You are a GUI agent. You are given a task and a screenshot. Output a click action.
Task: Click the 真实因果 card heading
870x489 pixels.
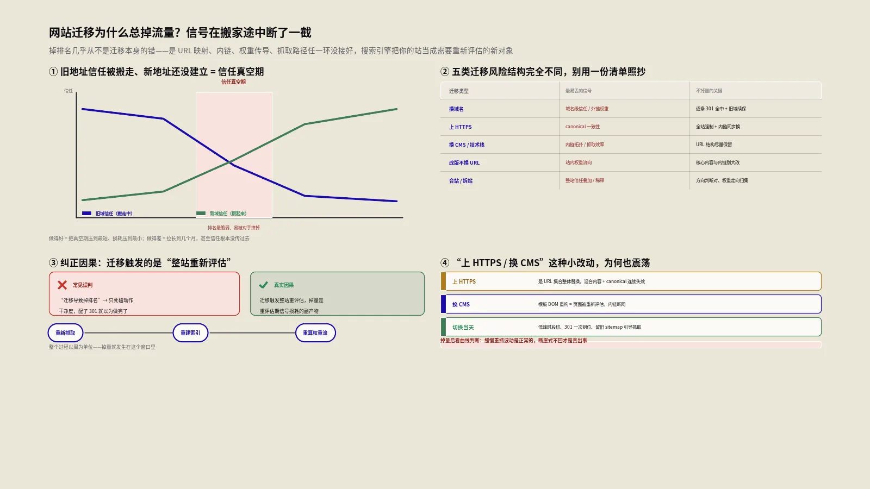[284, 285]
